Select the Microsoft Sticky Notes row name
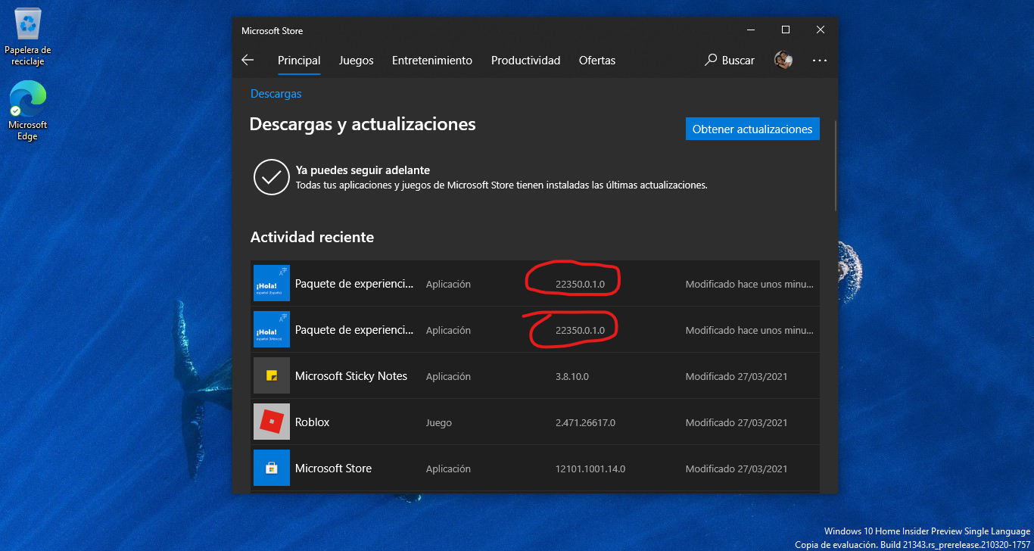 [351, 376]
